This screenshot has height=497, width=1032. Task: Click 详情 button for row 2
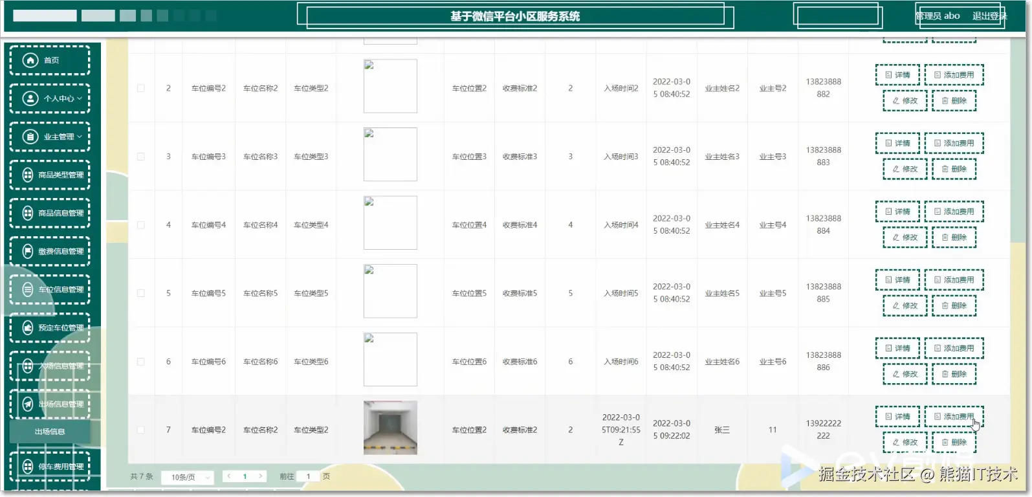pyautogui.click(x=897, y=75)
